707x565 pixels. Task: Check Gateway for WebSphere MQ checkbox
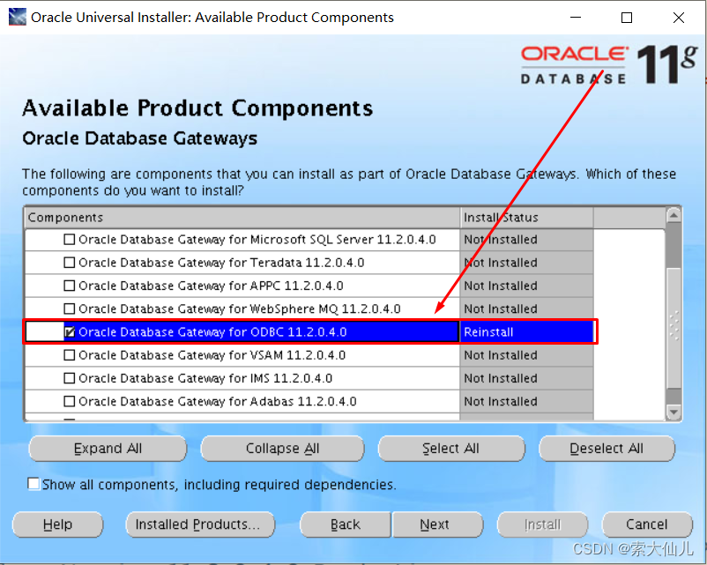[x=69, y=309]
